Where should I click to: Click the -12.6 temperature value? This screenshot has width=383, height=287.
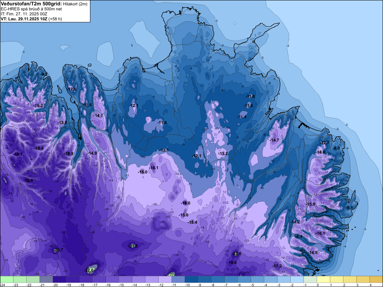72,89
